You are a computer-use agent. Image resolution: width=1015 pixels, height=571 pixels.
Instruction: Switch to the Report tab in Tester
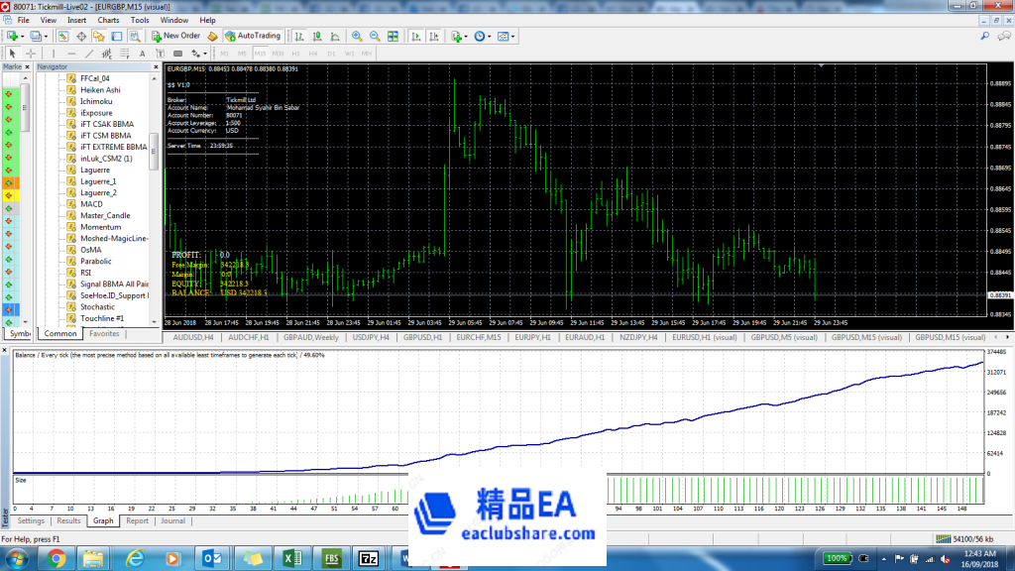pyautogui.click(x=137, y=520)
